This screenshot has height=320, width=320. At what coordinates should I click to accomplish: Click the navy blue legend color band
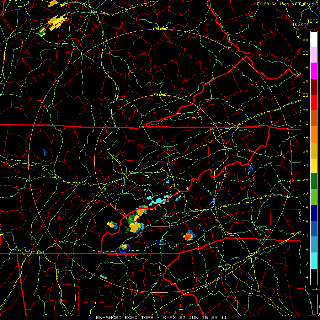[x=314, y=213]
